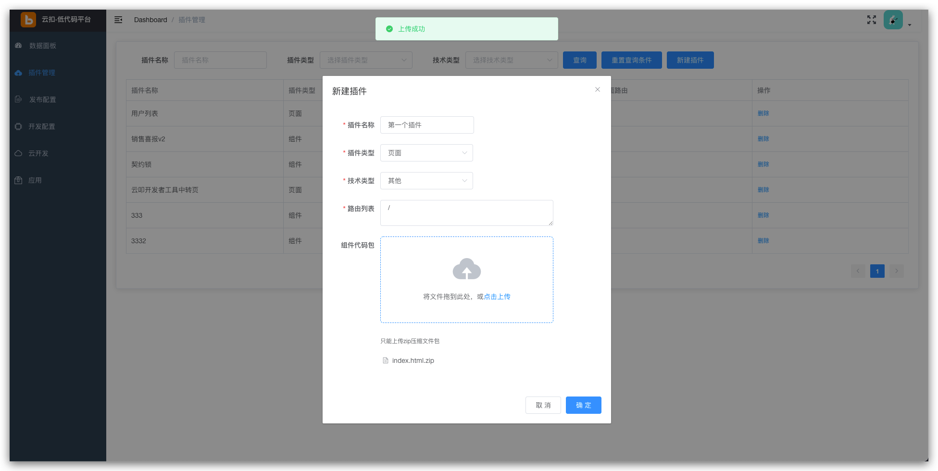Click the sidebar collapse hamburger icon

[118, 20]
